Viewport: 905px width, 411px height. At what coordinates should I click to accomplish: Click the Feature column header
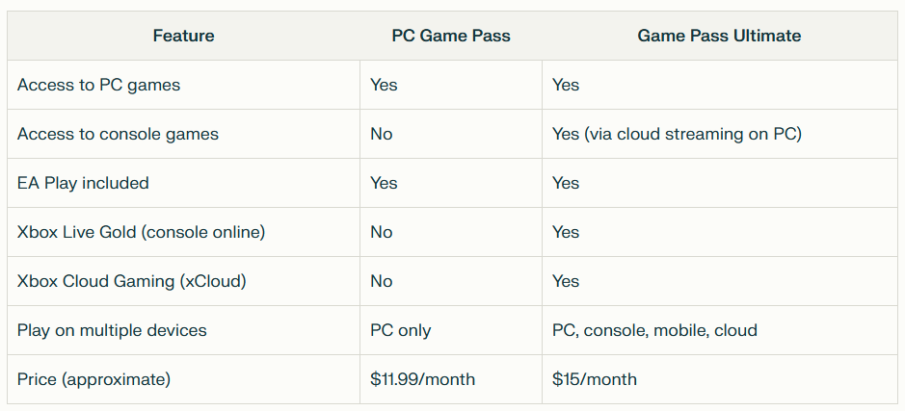183,36
